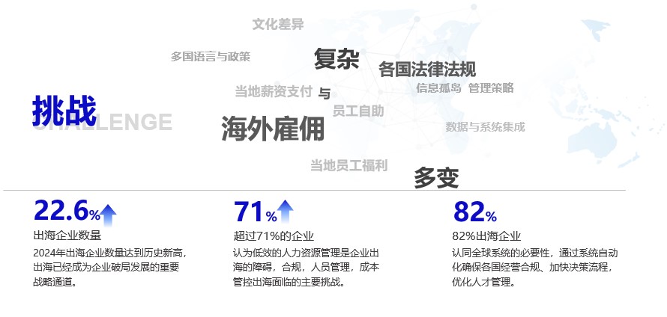This screenshot has width=667, height=317.
Task: Click the 多变 keyword
Action: 435,178
